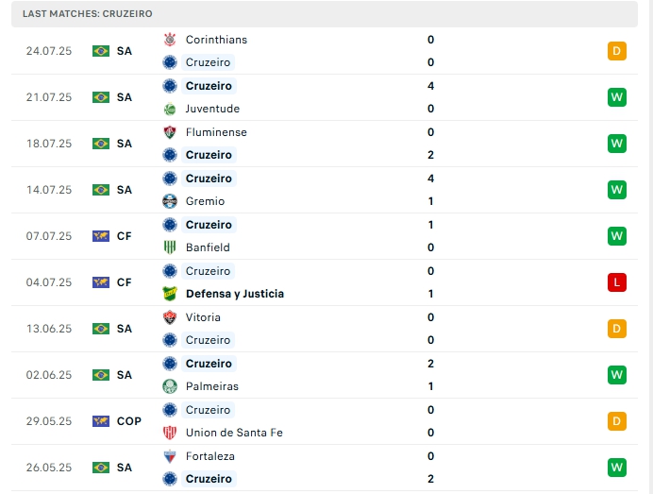Click the draw badge for Corinthians match

pyautogui.click(x=617, y=51)
